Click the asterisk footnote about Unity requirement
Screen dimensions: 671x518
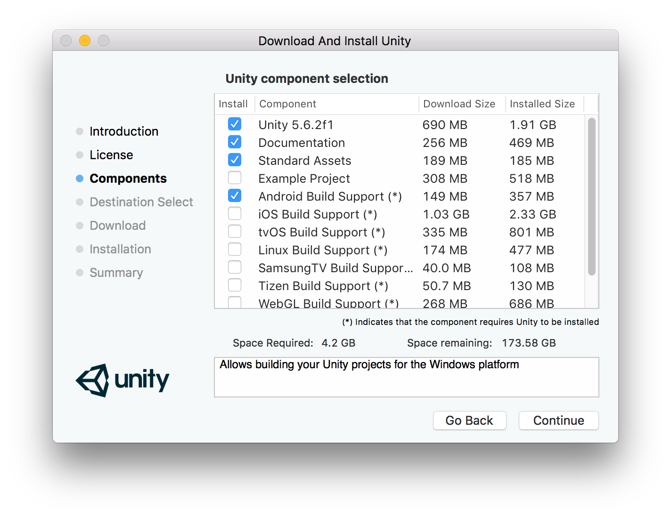470,322
